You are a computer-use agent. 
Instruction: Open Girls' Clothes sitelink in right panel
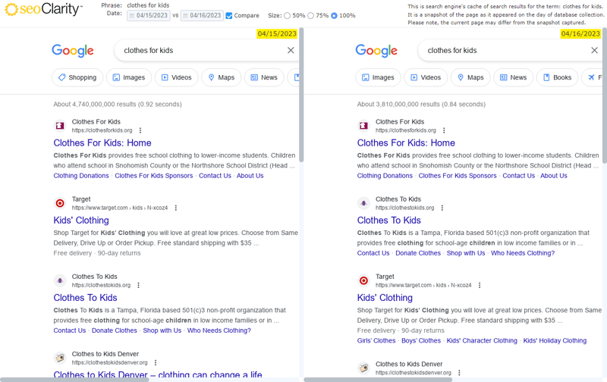(x=376, y=340)
